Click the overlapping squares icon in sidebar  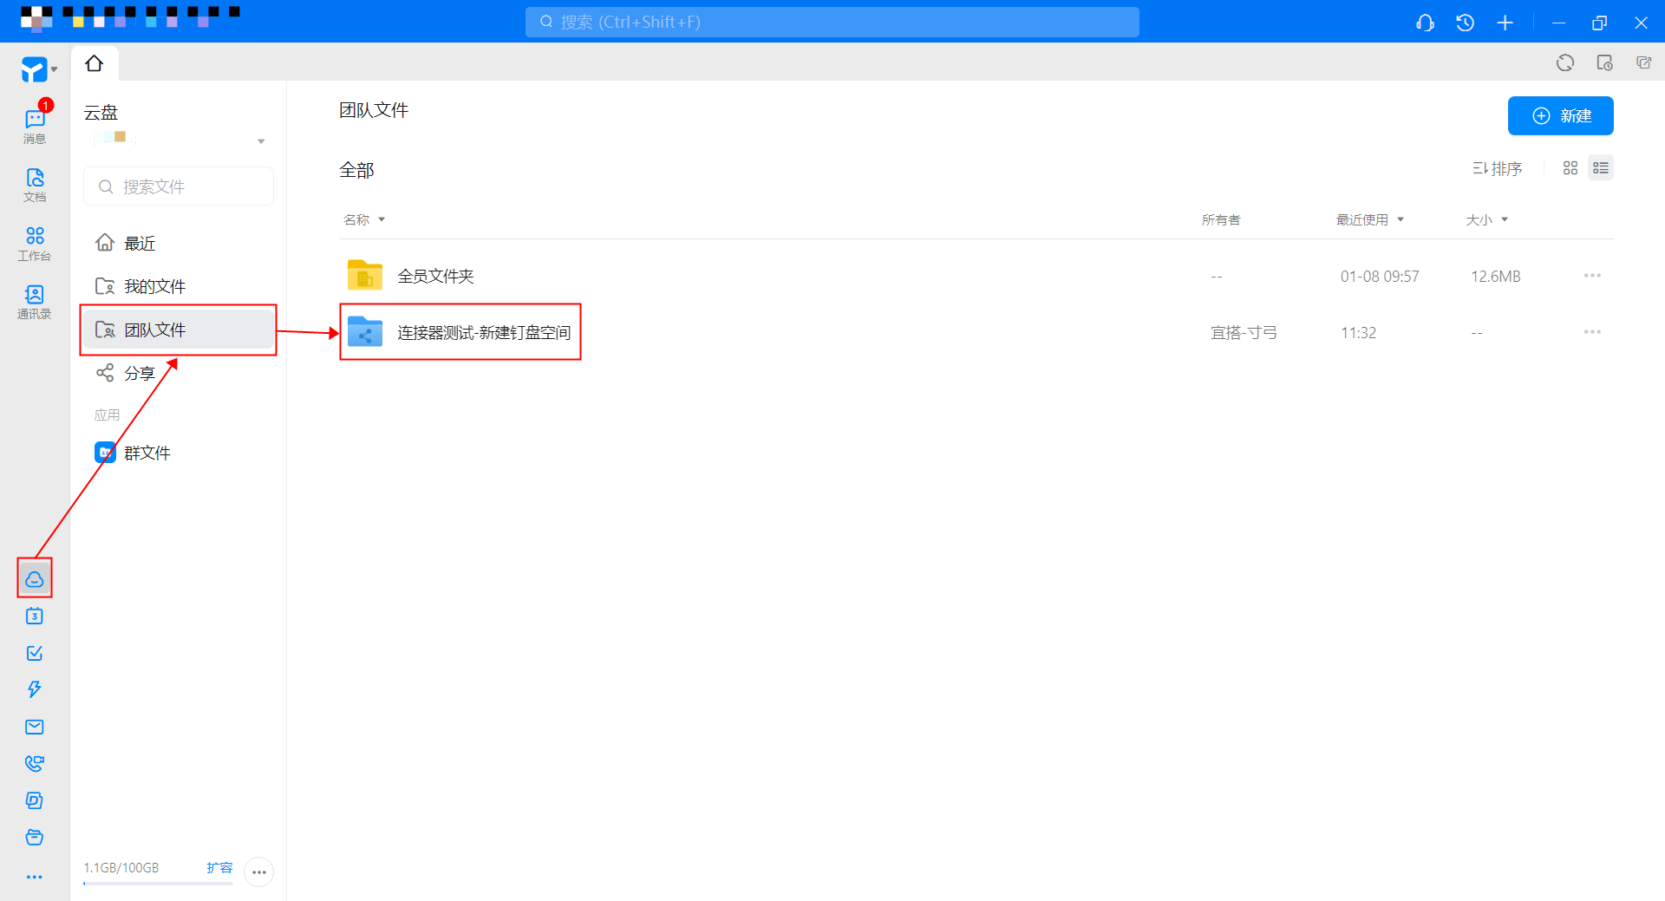click(35, 800)
